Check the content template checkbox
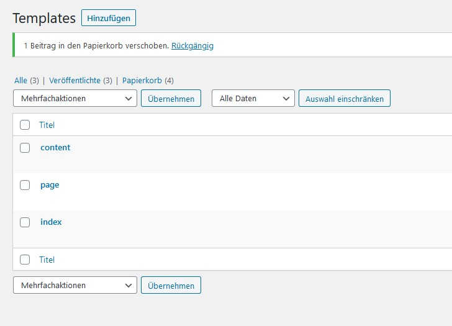452x326 pixels. (25, 148)
